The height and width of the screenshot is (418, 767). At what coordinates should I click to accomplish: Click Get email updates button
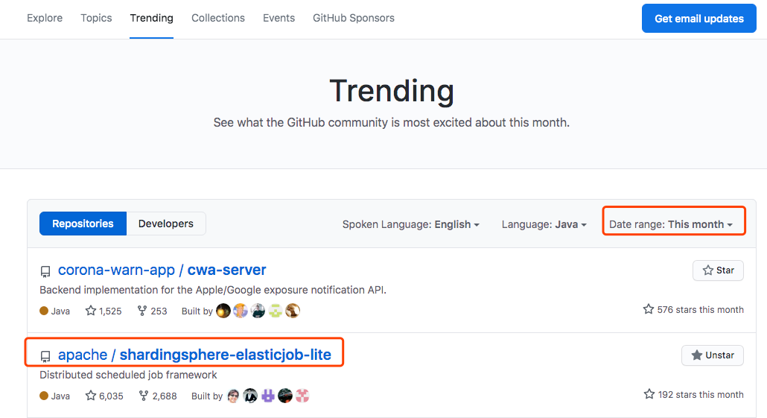coord(699,19)
